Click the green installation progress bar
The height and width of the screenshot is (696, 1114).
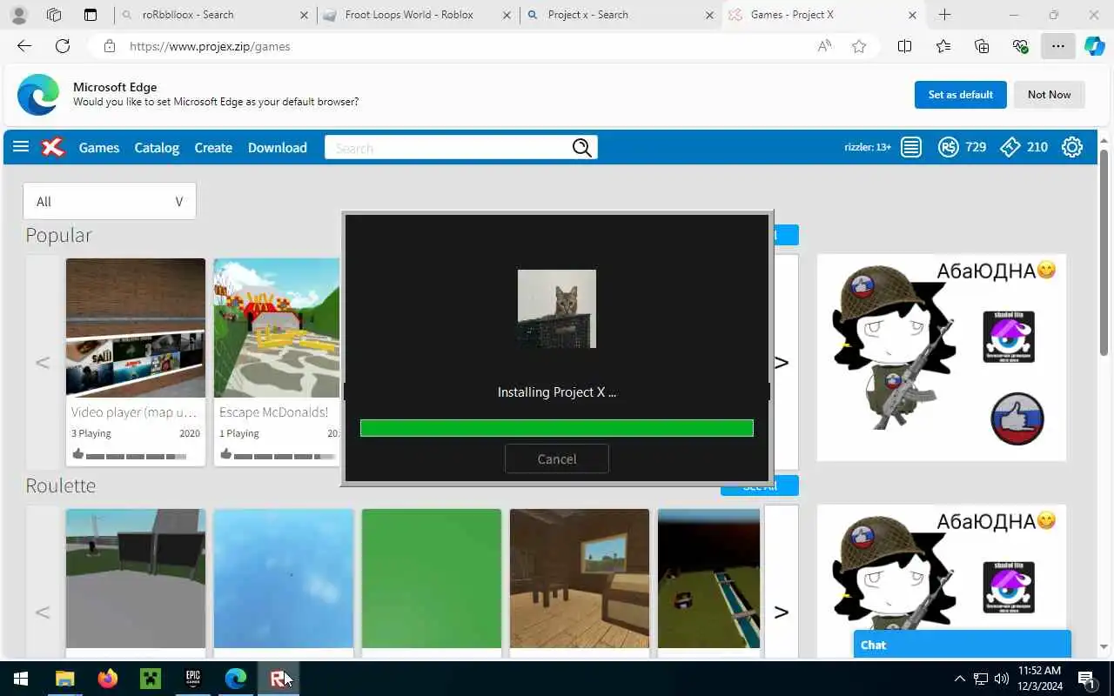557,428
